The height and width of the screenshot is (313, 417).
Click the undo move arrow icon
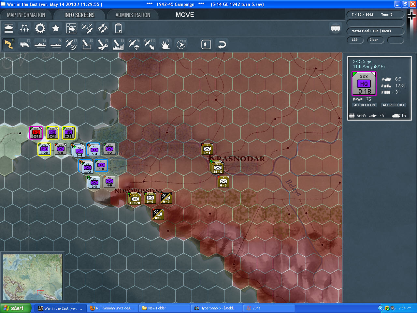pyautogui.click(x=222, y=44)
